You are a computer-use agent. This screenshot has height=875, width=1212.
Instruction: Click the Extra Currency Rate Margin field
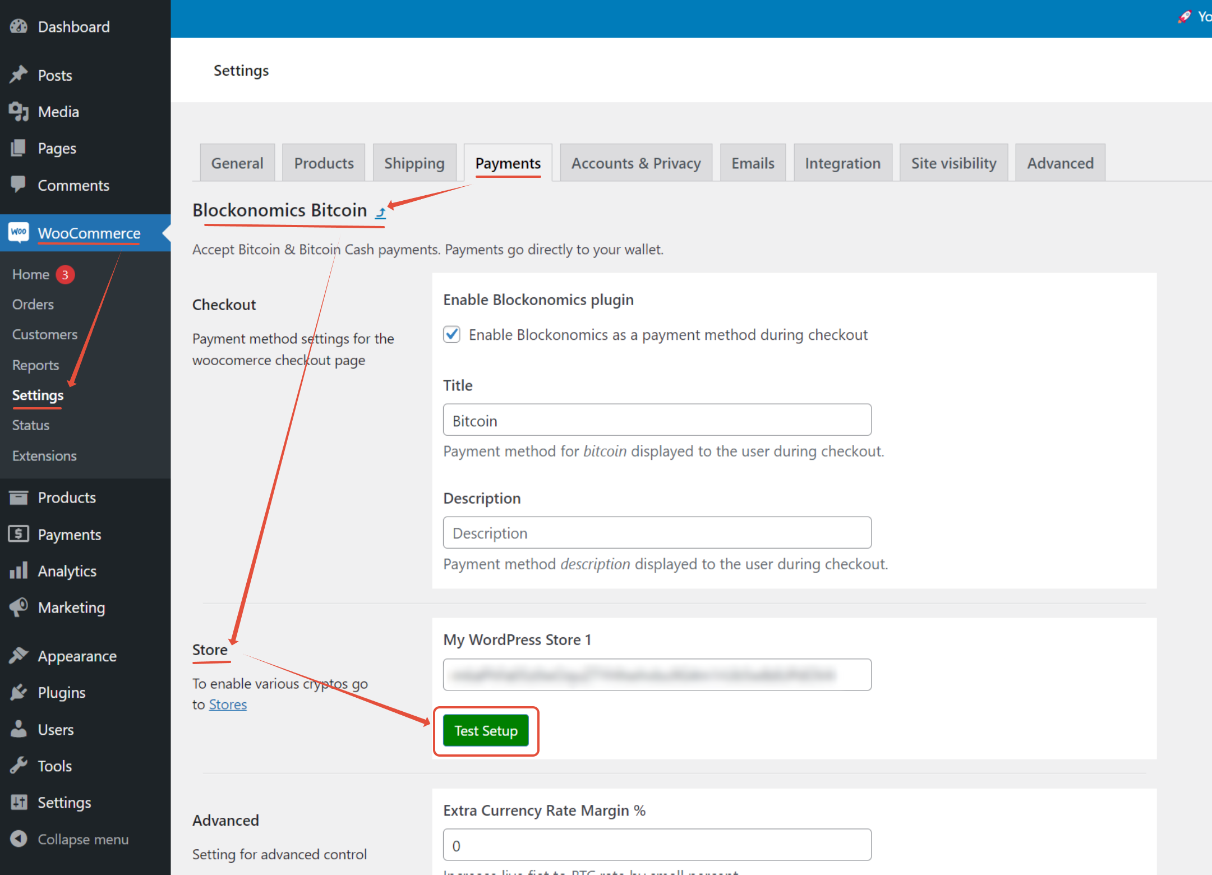point(657,845)
